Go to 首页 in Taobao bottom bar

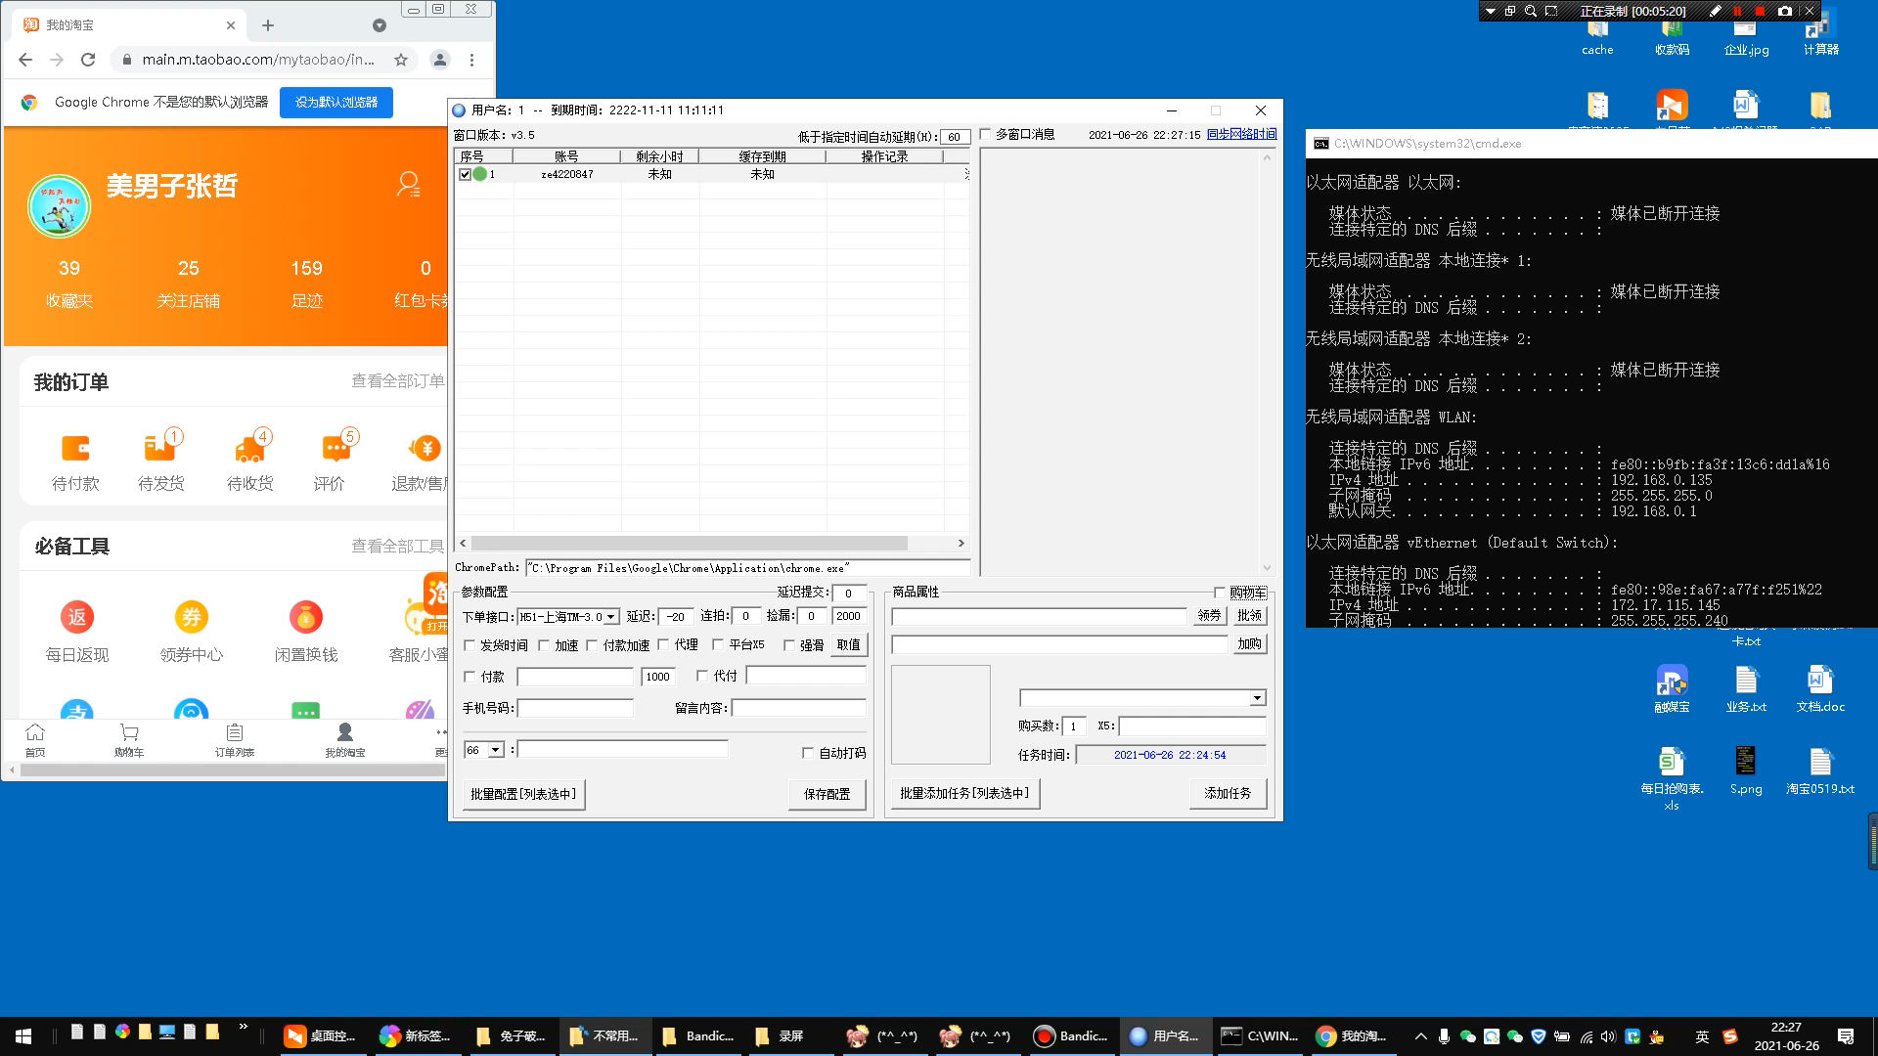(x=35, y=740)
